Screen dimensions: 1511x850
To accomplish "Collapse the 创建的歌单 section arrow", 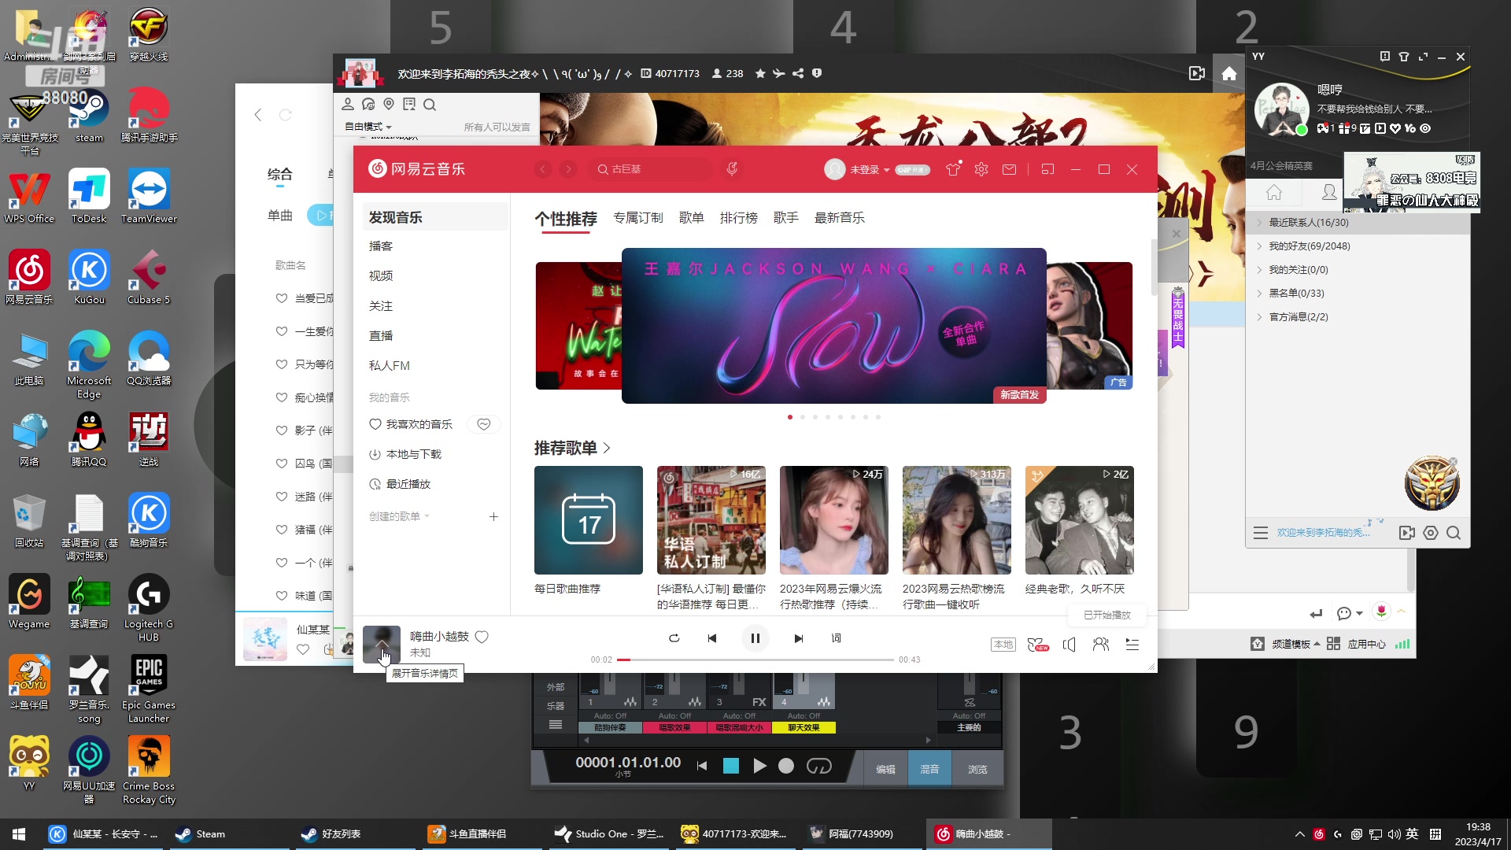I will 427,516.
